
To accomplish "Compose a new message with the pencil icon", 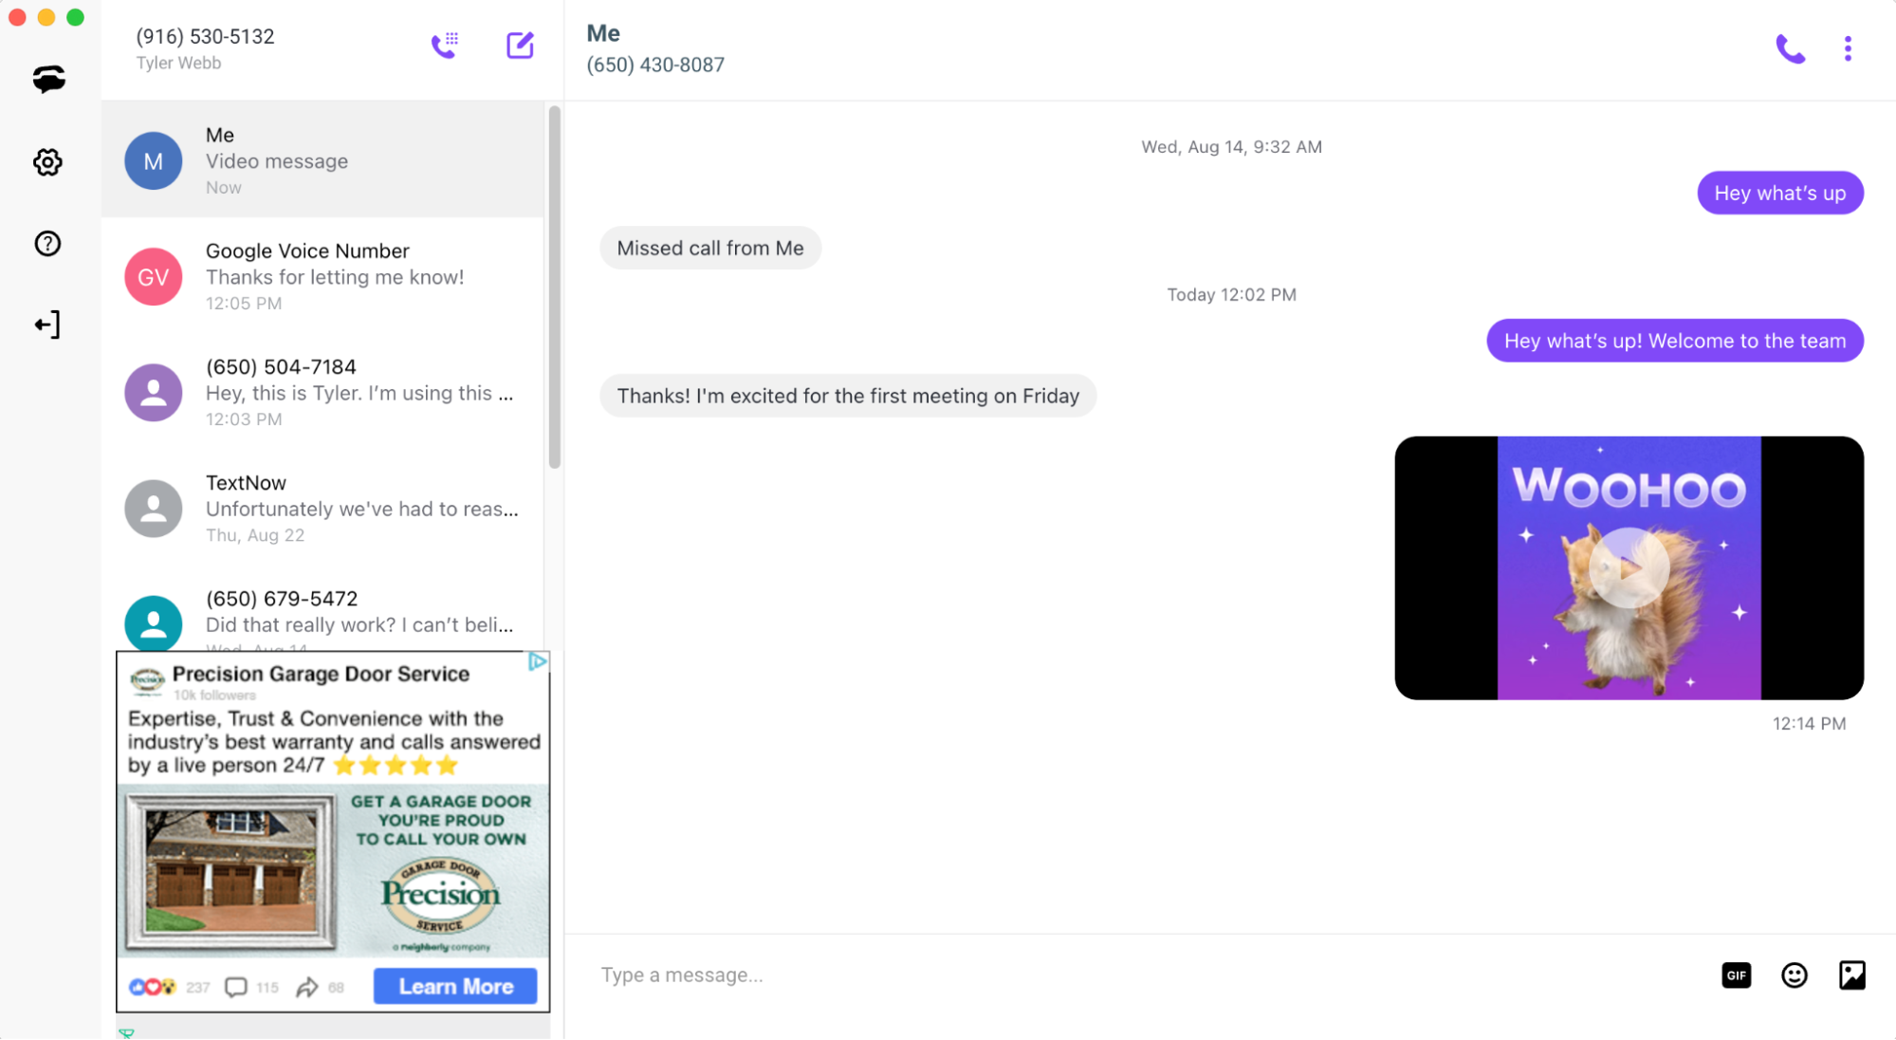I will point(520,45).
